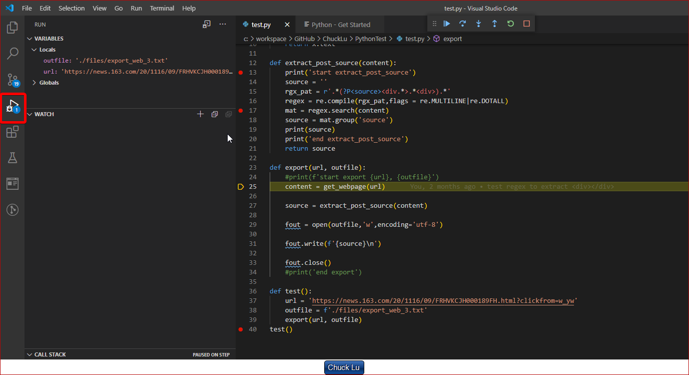The width and height of the screenshot is (689, 375).
Task: Open the Go menu
Action: tap(119, 8)
